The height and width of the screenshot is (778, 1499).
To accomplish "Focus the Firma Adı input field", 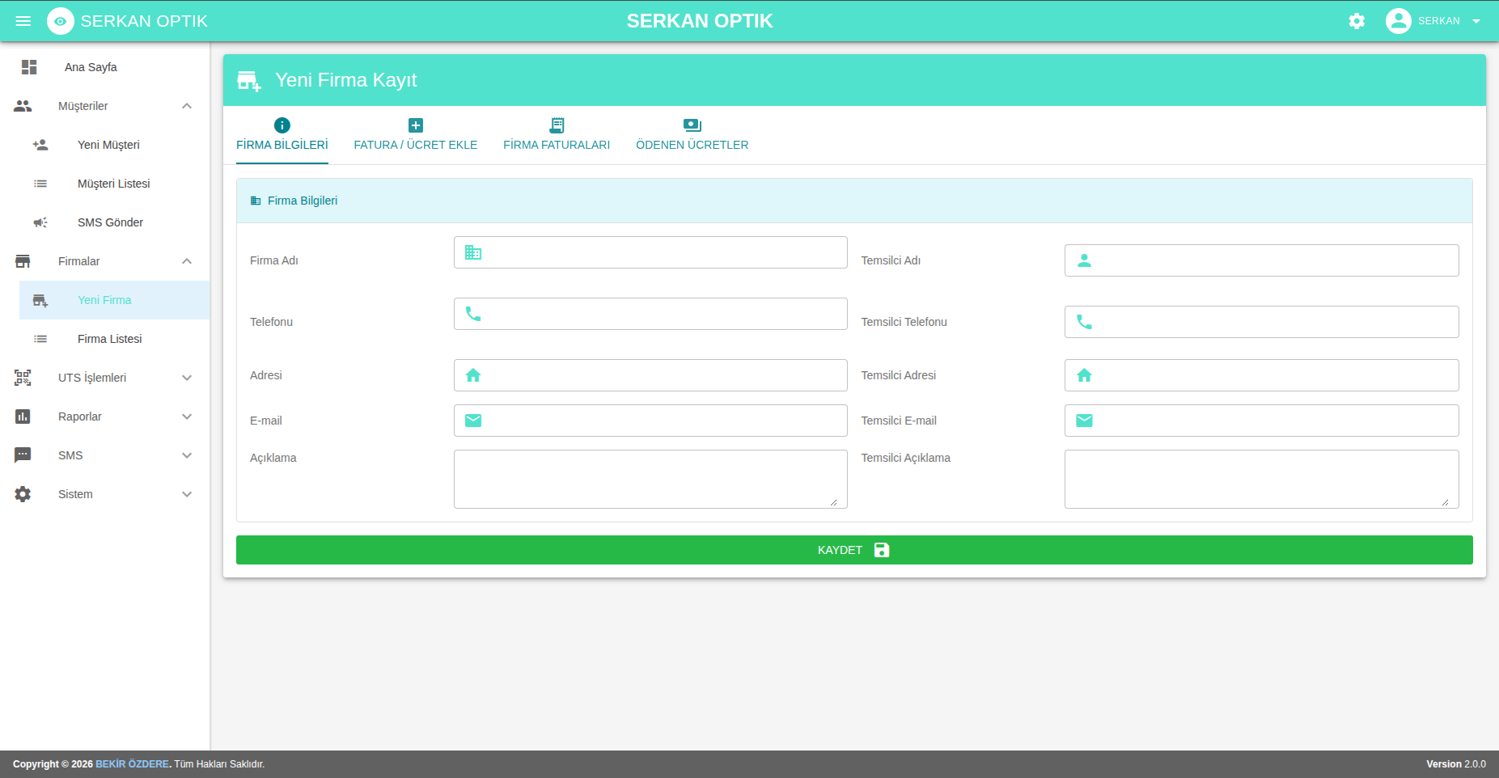I will tap(650, 252).
